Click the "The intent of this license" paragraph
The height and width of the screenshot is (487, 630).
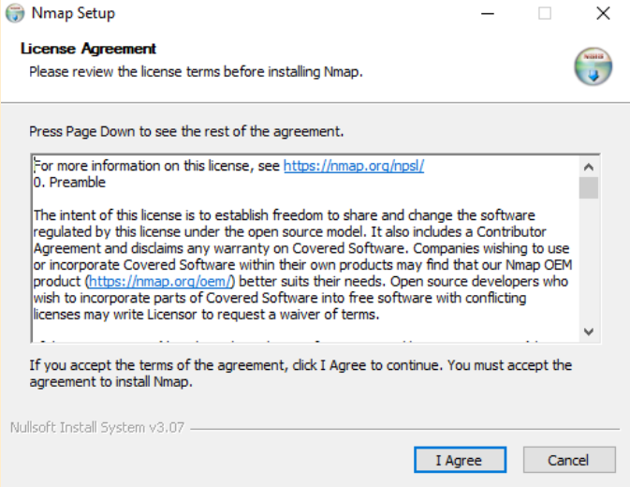(x=302, y=265)
